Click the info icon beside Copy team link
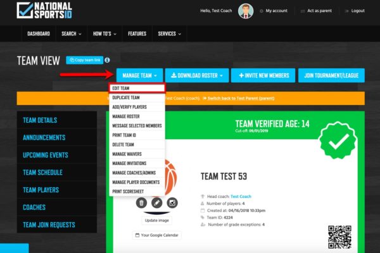The image size is (380, 253). click(107, 60)
